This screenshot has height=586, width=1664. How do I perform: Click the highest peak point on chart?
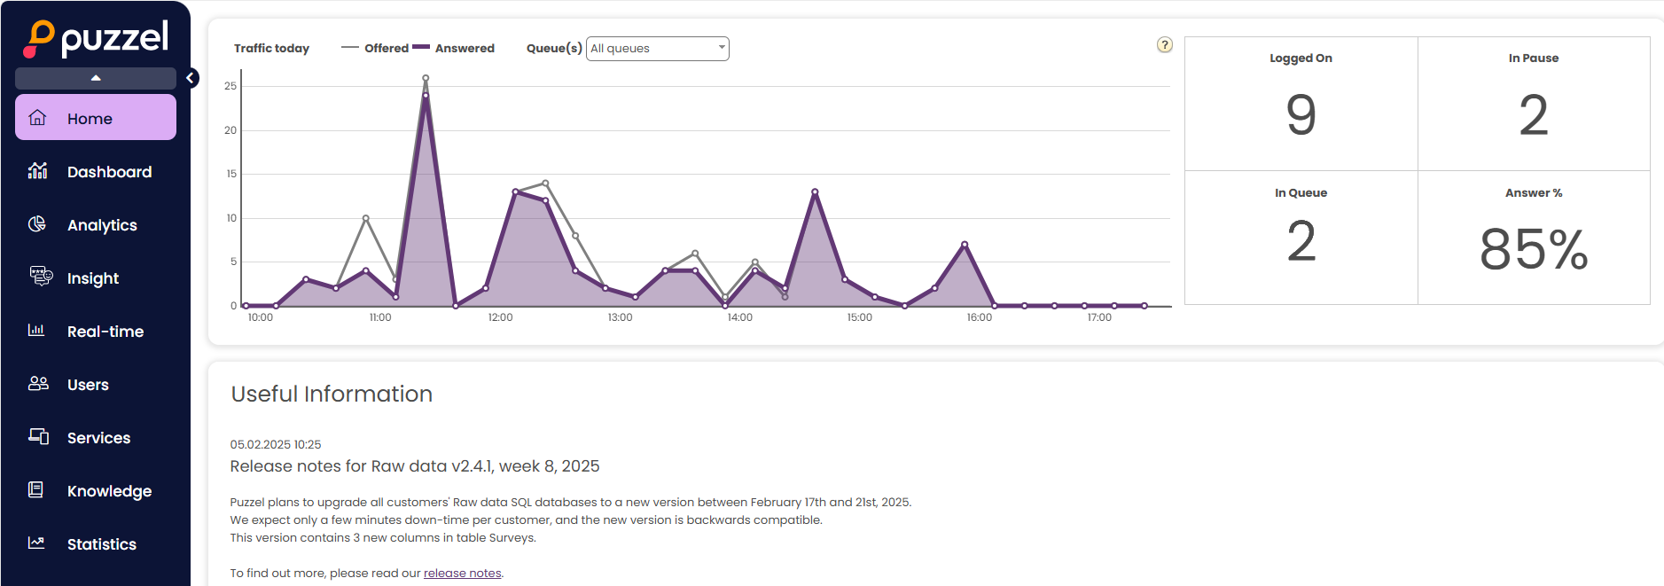[426, 78]
